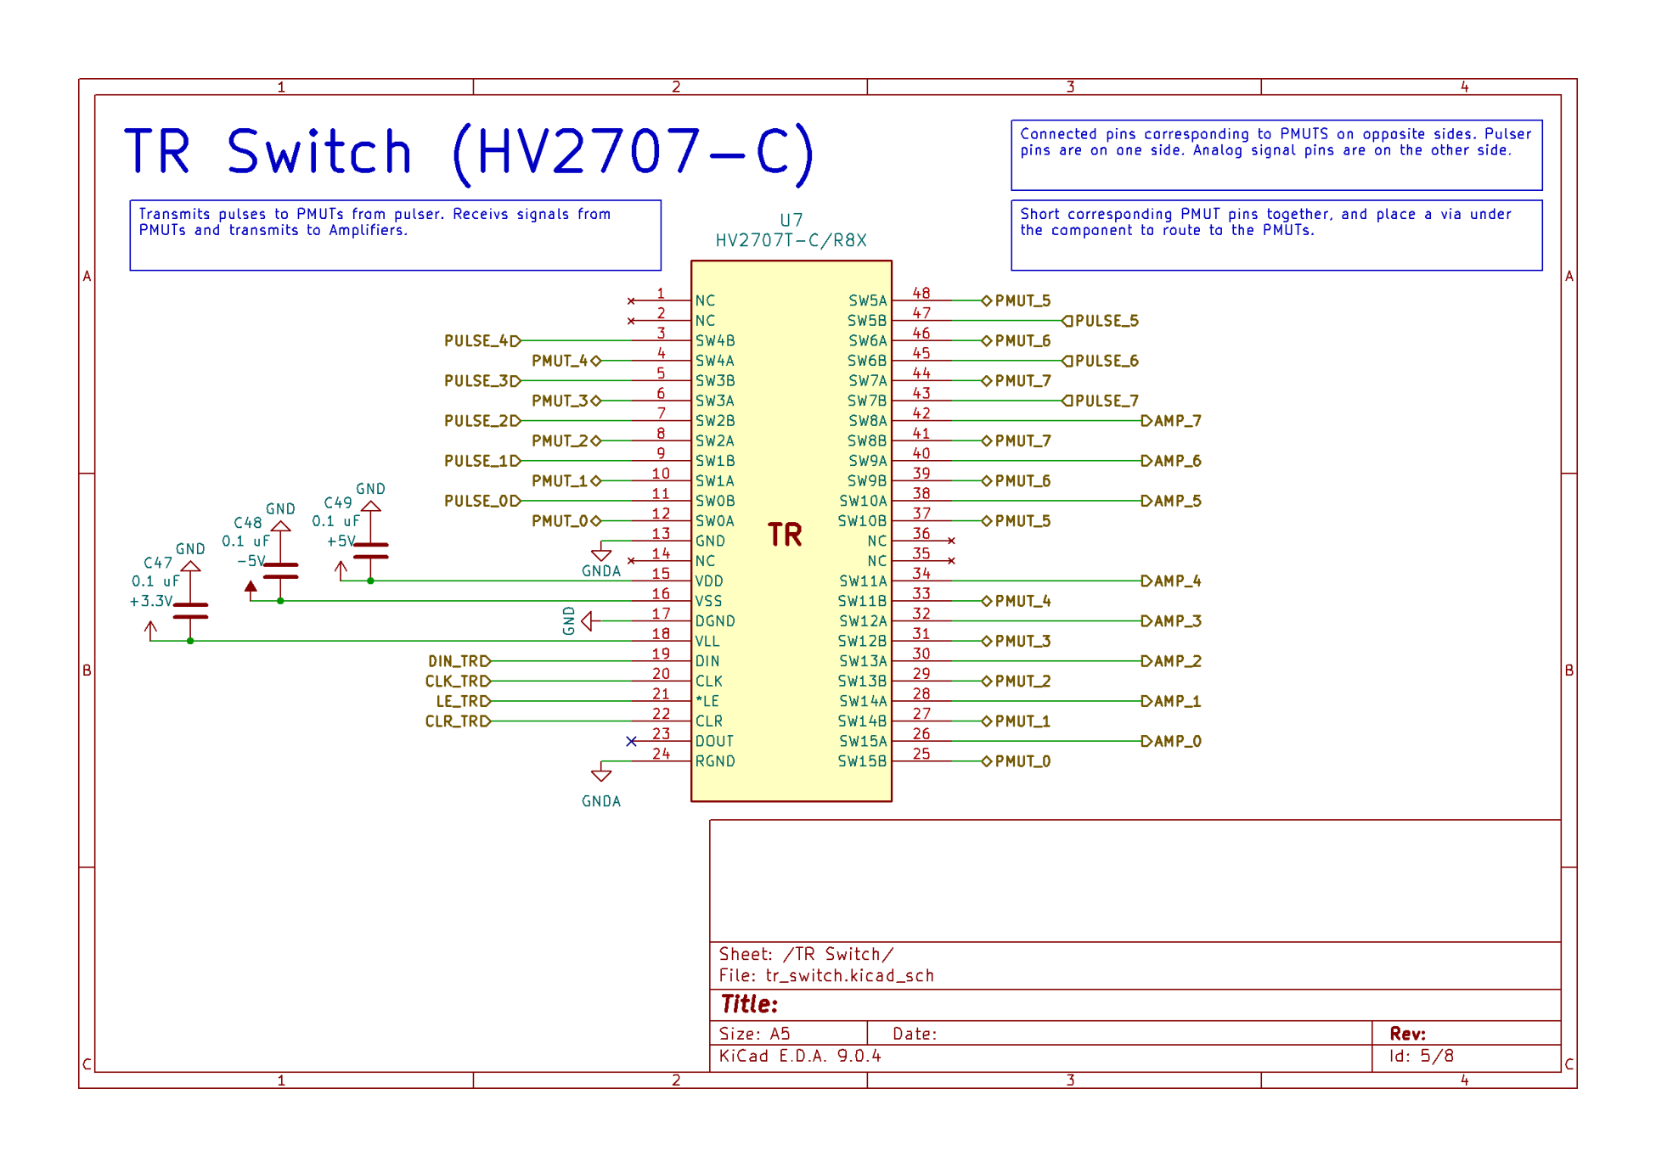
Task: Click the SW15B pin name
Action: click(862, 761)
